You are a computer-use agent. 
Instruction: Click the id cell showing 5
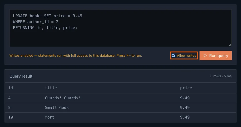click(x=9, y=108)
